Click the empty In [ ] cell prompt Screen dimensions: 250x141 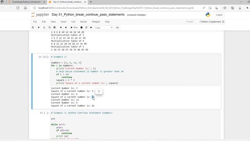pos(44,113)
